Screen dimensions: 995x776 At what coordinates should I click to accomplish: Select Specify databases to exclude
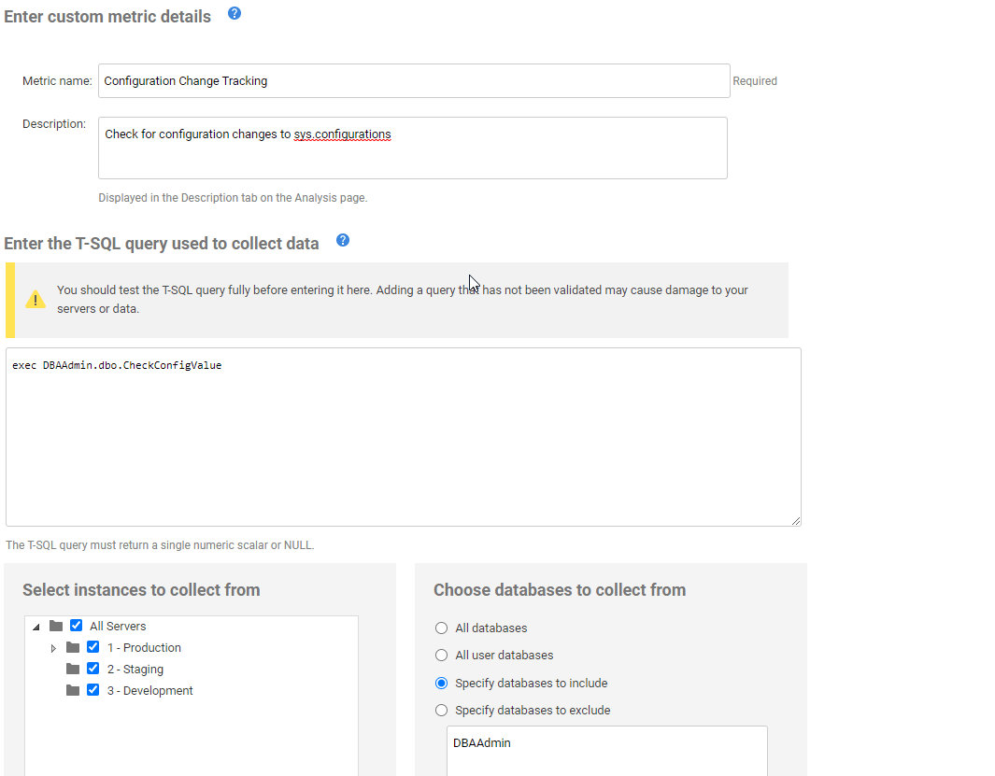[442, 711]
